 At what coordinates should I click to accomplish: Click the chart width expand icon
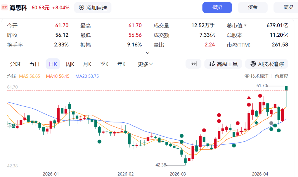(x=193, y=64)
